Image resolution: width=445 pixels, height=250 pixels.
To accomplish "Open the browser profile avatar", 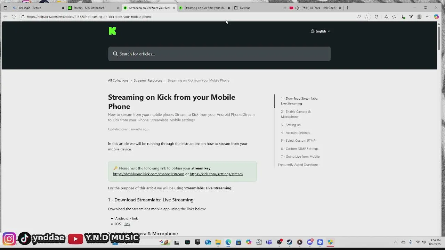I will click(419, 17).
